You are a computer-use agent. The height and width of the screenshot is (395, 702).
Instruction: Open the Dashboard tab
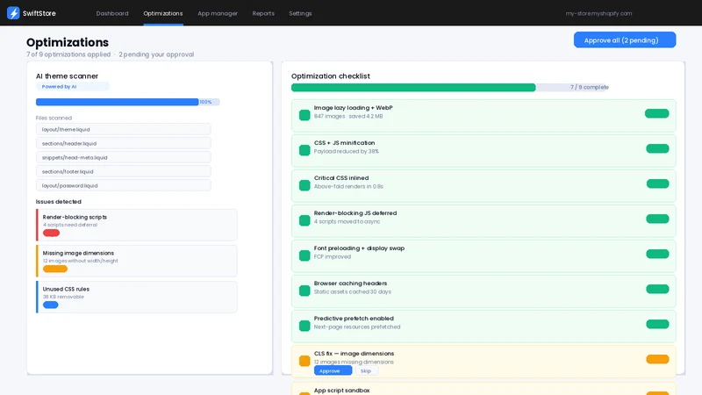112,13
